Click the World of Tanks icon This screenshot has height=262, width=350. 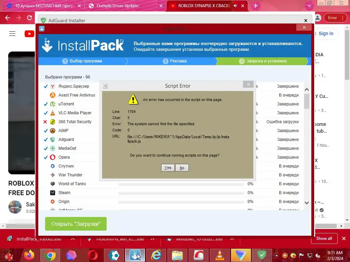coord(52,184)
